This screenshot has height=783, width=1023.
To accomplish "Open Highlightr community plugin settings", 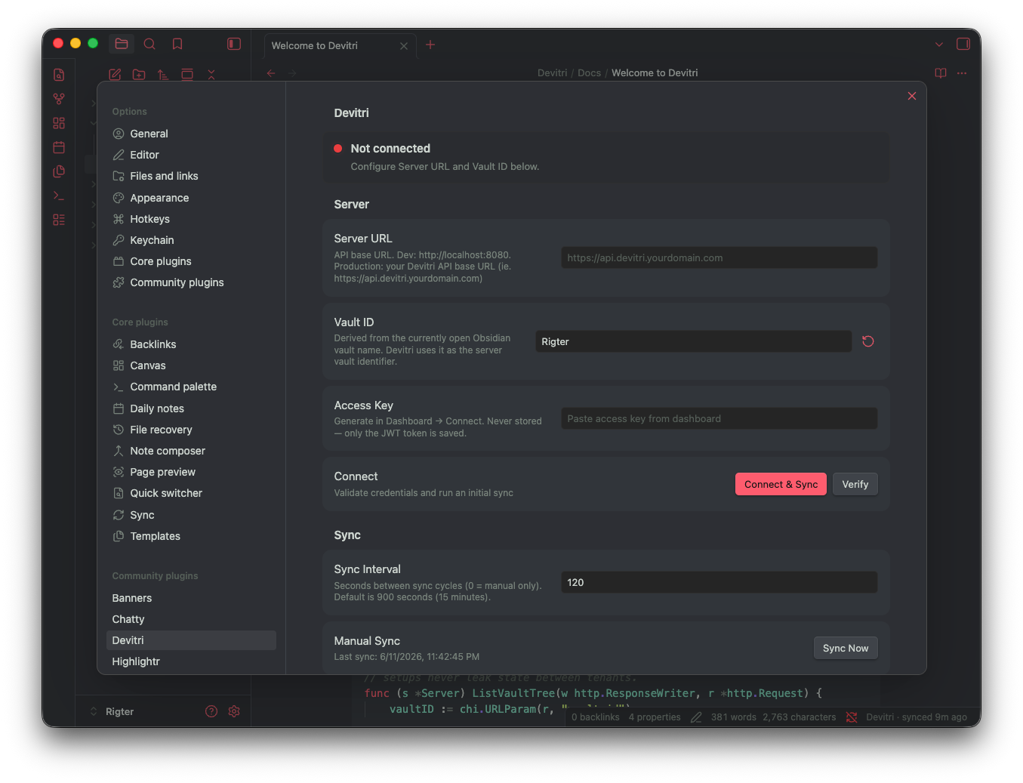I will point(191,661).
